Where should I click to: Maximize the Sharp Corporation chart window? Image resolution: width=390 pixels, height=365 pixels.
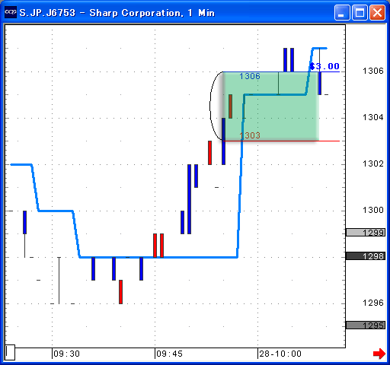point(360,12)
